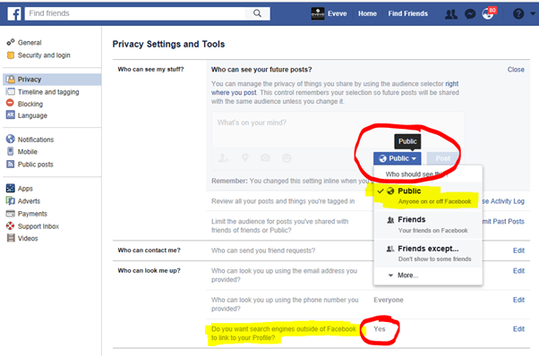Click the Notifications globe icon in sidebar

point(11,139)
